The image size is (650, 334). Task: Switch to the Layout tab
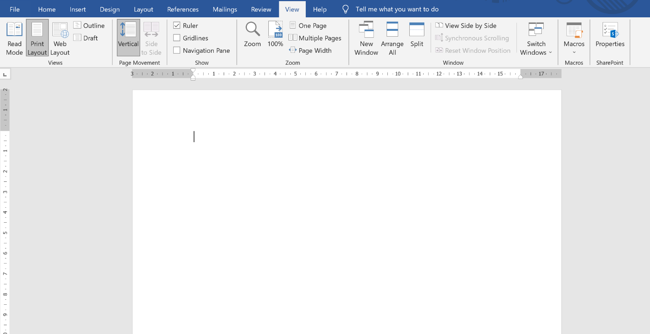click(x=144, y=9)
